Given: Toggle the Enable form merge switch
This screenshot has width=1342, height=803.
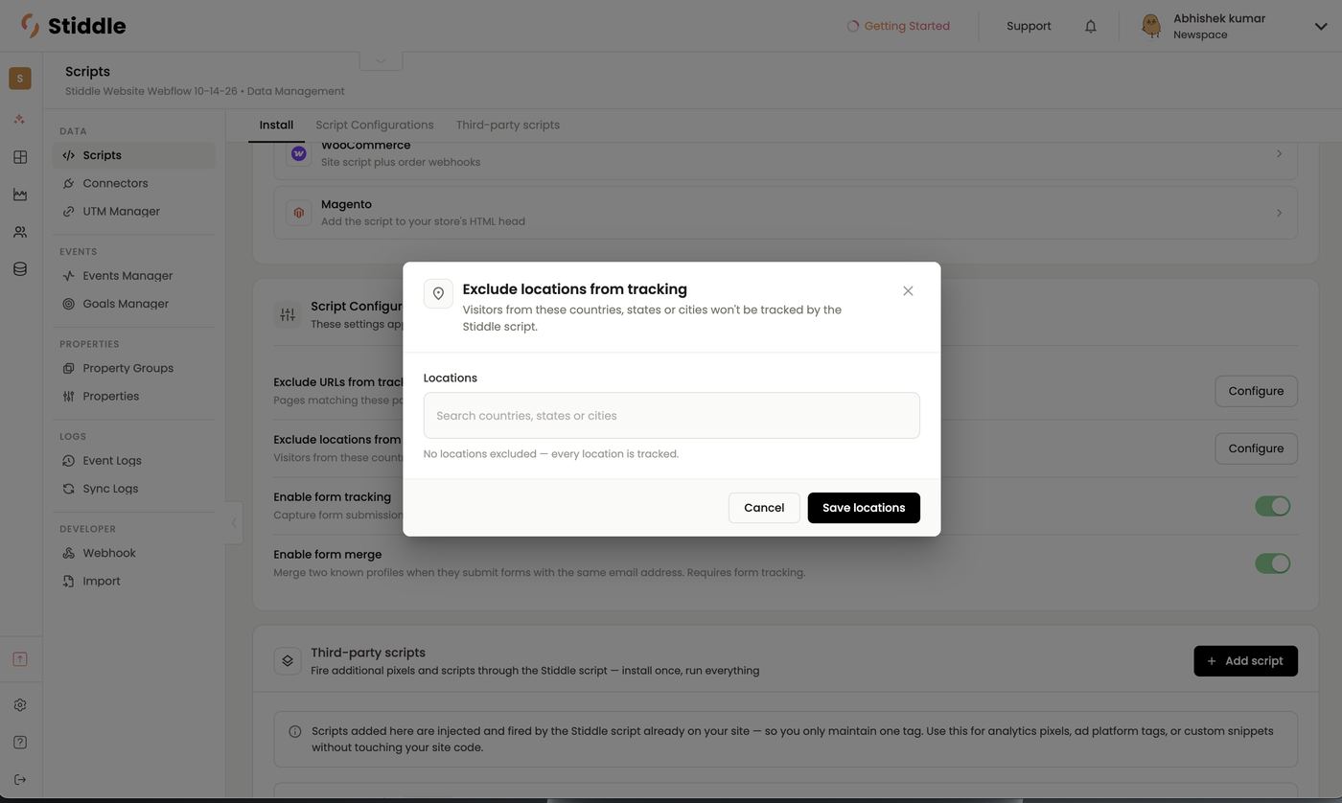Looking at the screenshot, I should pyautogui.click(x=1273, y=563).
